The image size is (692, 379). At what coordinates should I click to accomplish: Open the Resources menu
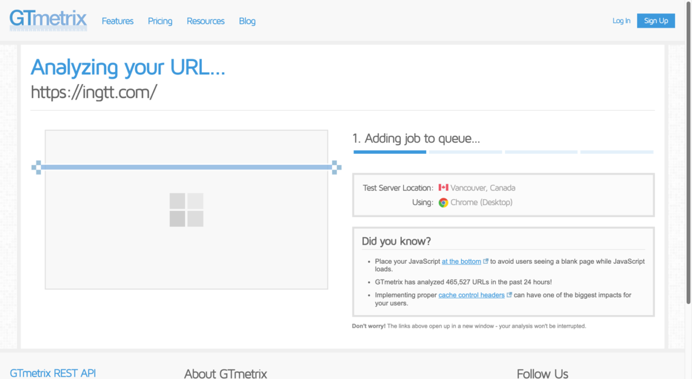pos(205,21)
